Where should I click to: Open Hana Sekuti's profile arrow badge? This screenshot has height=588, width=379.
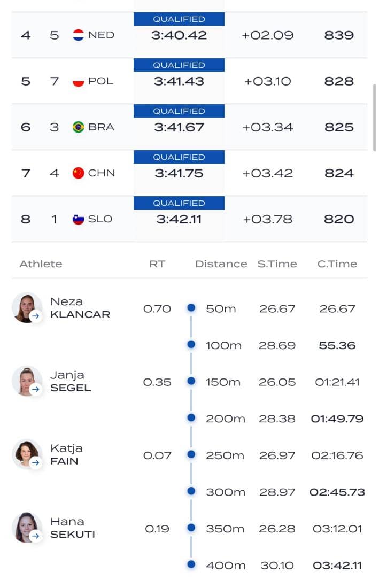36,535
